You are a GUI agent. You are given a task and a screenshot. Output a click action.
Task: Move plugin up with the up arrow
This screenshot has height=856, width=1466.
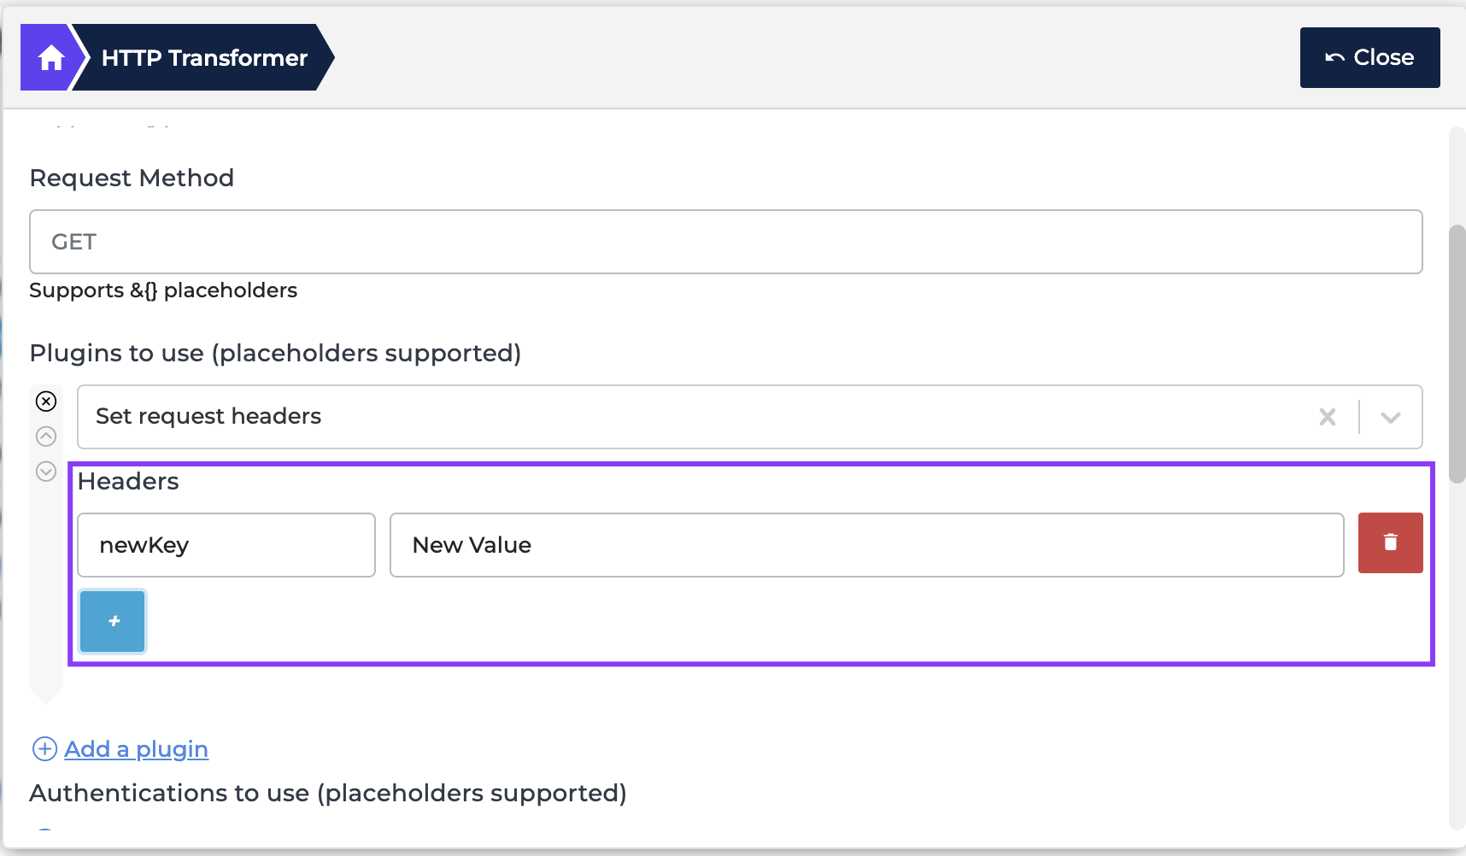pyautogui.click(x=46, y=437)
